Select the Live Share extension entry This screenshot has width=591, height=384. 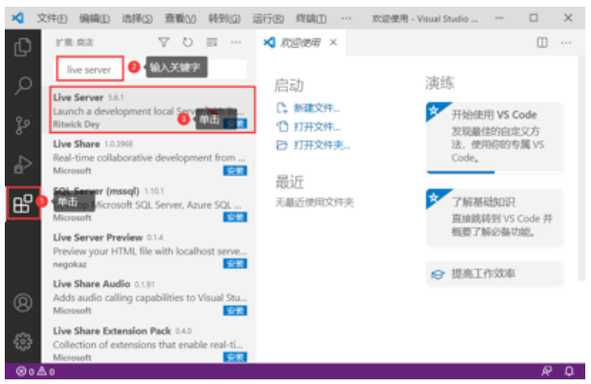click(x=149, y=157)
